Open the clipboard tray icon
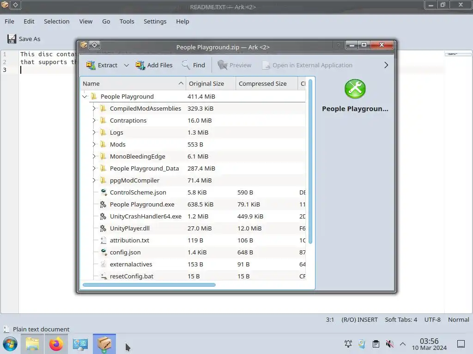The height and width of the screenshot is (354, 473). point(376,344)
